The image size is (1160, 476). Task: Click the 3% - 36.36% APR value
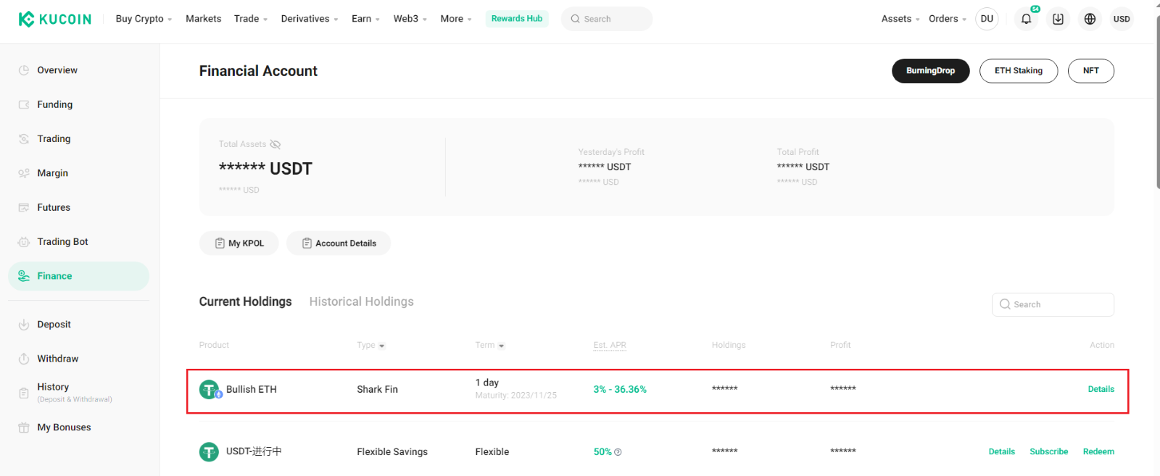620,390
